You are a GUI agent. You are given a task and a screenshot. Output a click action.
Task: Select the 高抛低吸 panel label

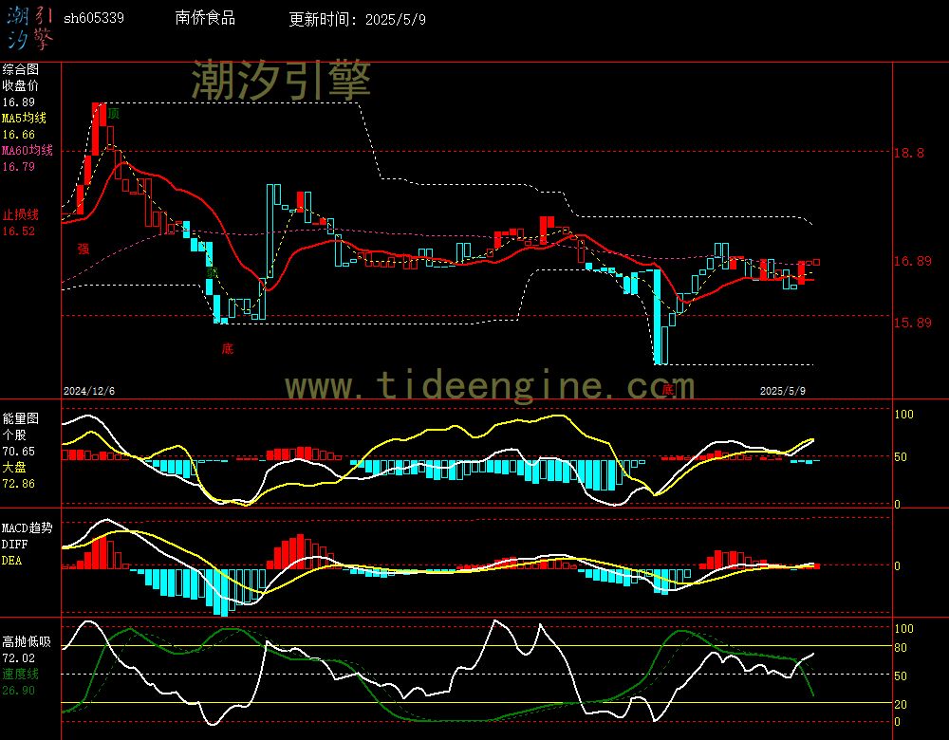pyautogui.click(x=27, y=641)
